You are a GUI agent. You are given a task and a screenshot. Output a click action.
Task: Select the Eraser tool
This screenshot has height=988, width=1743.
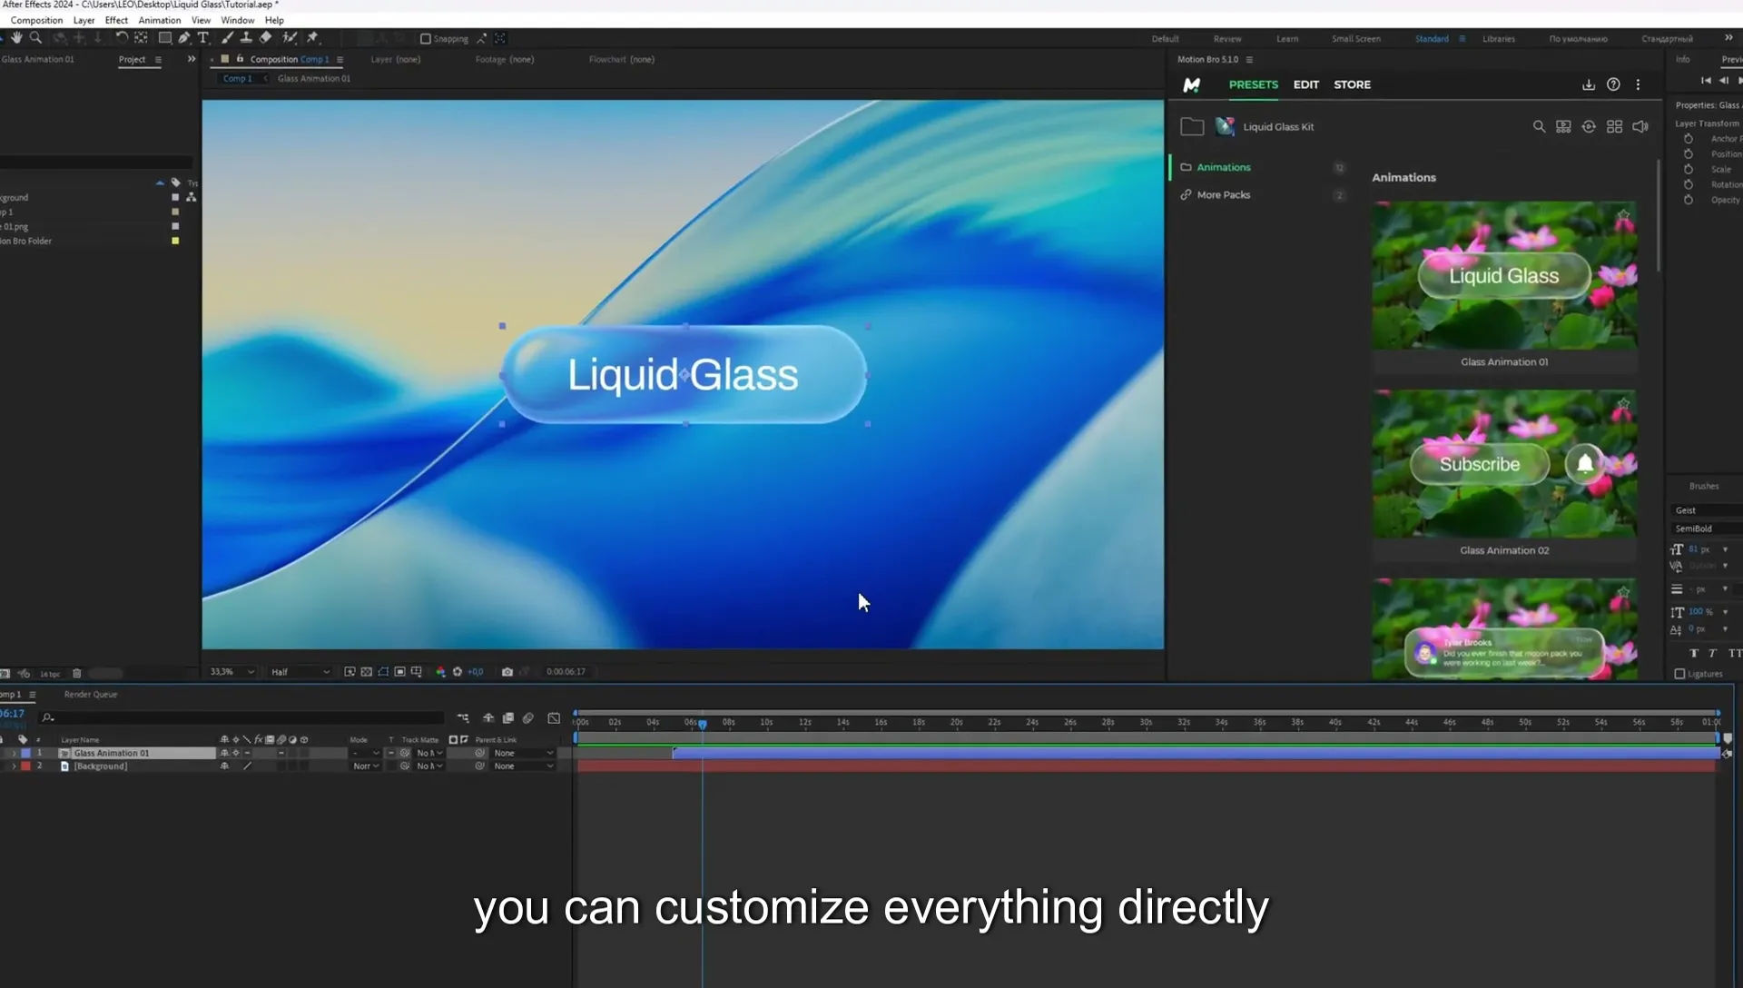point(266,38)
